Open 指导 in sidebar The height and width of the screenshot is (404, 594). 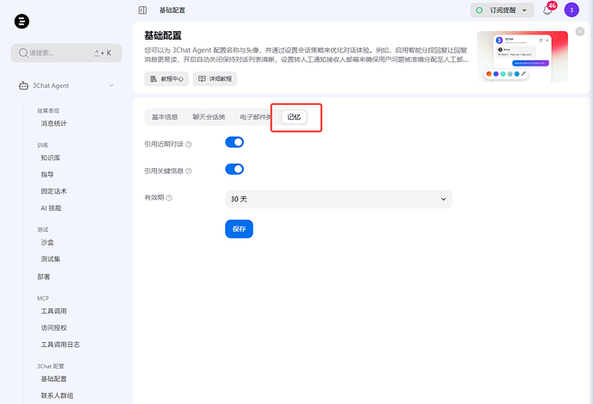click(47, 175)
